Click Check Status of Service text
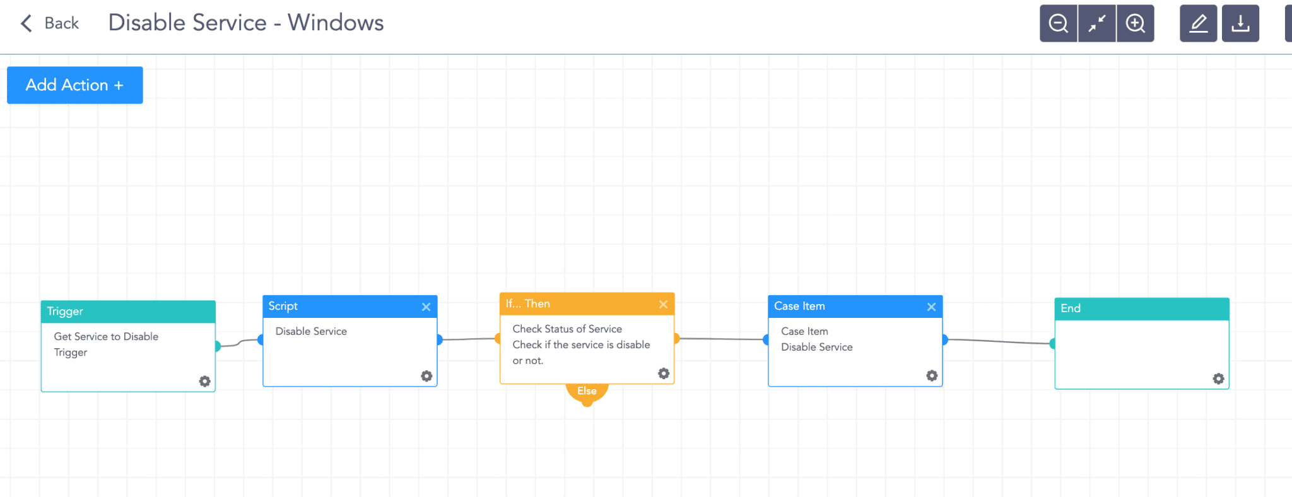 click(567, 329)
